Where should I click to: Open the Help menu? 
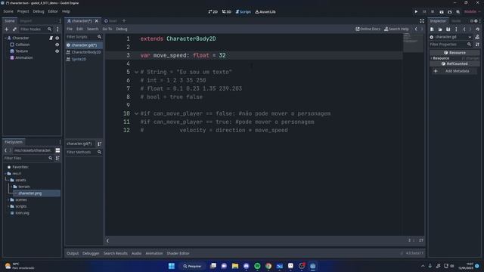click(x=66, y=11)
